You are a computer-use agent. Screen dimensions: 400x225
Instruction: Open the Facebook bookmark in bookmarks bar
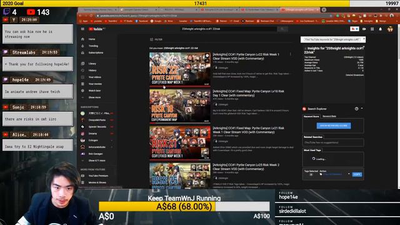pos(142,21)
